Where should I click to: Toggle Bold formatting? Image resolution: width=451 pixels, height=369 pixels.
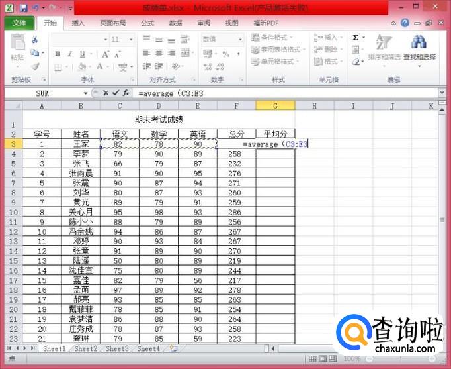tap(58, 54)
